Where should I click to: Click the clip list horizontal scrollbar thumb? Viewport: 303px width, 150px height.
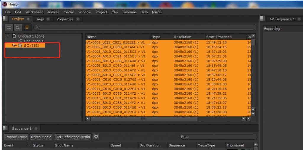[x=143, y=119]
